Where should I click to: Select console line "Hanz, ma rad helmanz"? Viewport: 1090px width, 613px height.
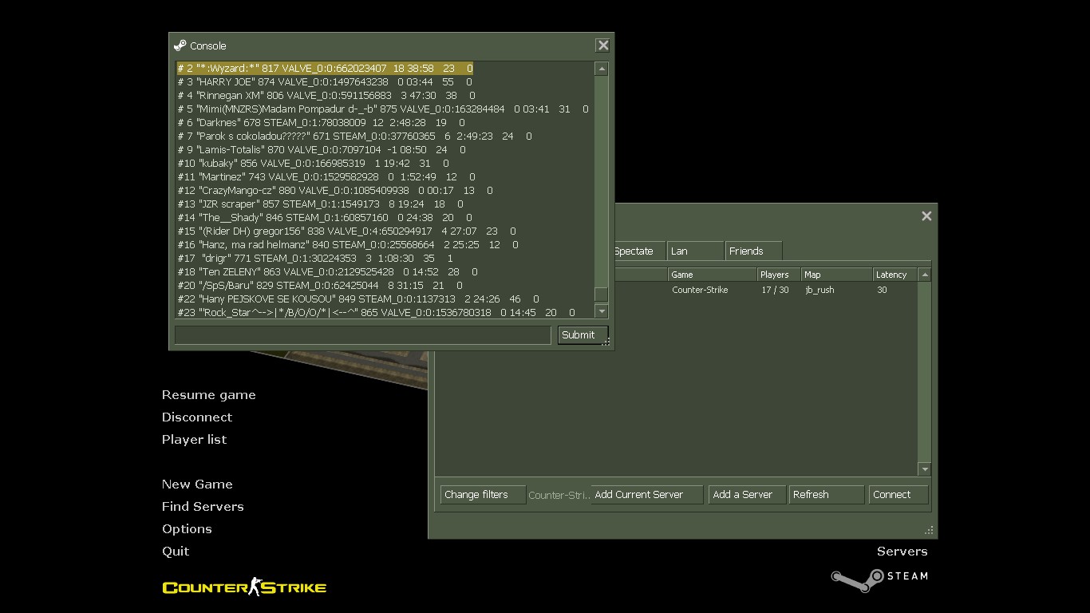348,245
